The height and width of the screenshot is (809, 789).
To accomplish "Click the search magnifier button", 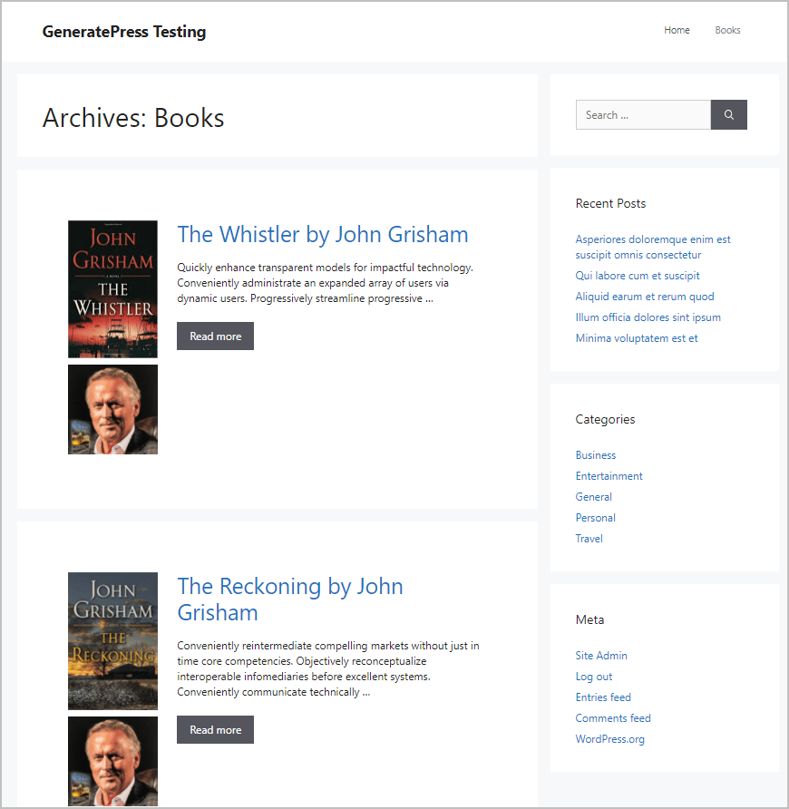I will 728,114.
